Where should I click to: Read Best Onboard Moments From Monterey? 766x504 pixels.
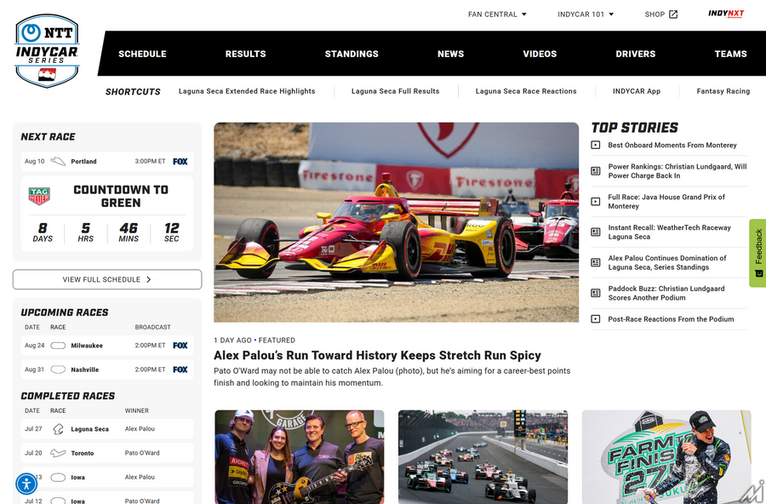[x=672, y=146]
